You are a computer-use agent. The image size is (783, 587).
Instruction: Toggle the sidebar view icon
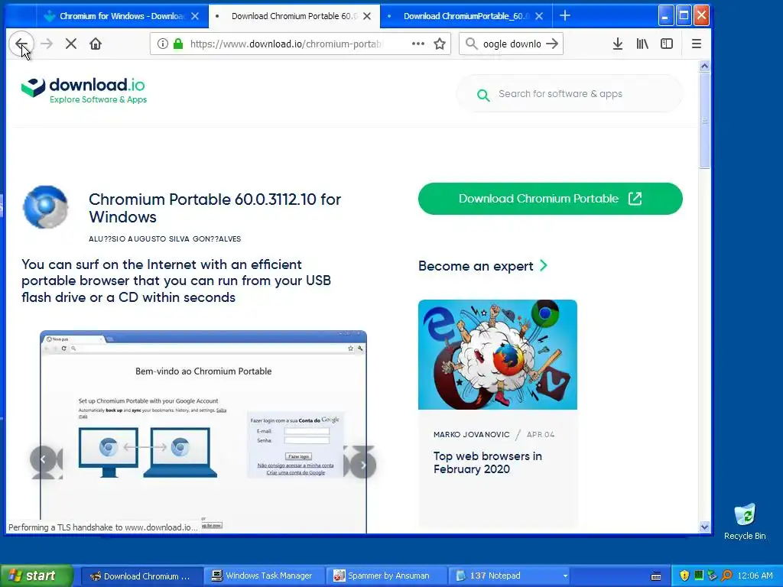[667, 44]
